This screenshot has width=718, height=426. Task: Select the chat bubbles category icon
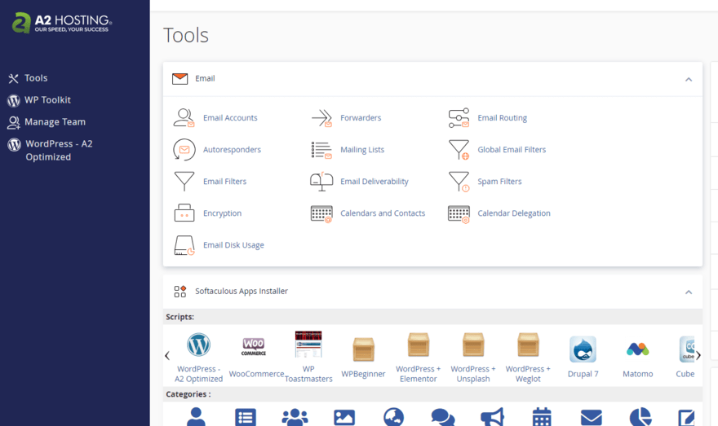click(x=443, y=417)
